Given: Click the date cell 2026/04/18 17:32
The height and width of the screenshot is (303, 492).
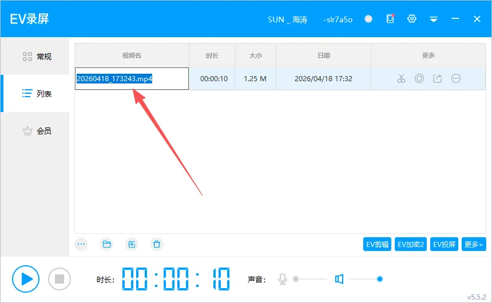Looking at the screenshot, I should [323, 79].
